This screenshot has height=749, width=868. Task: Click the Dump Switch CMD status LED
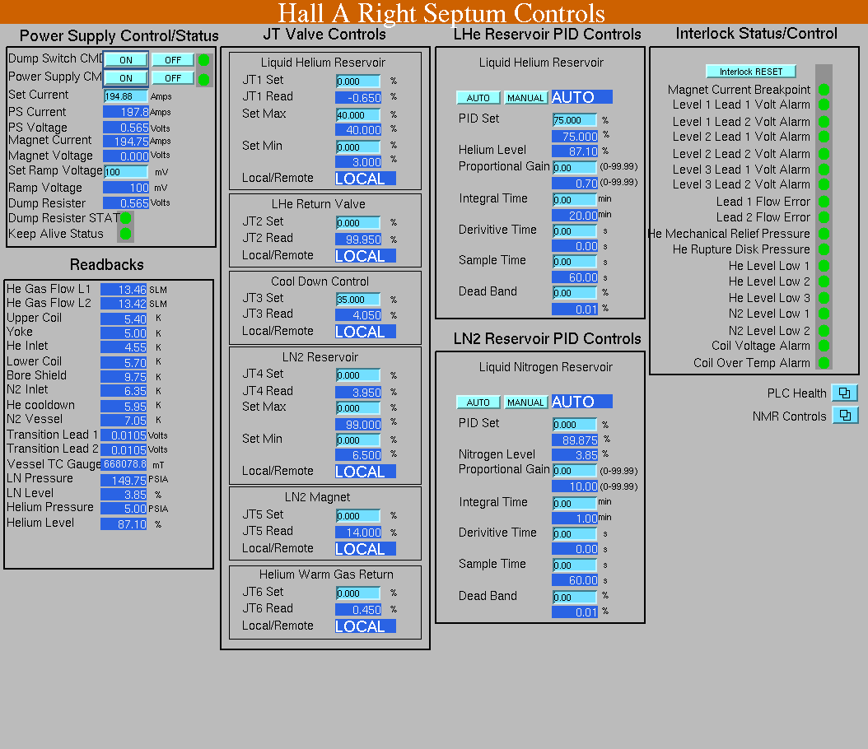coord(203,60)
